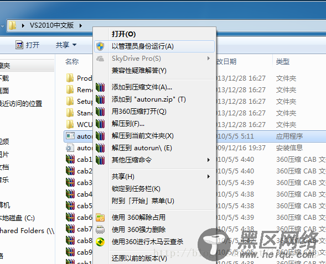Image resolution: width=326 pixels, height=264 pixels.
Task: Expand 其他压缩命令 submenu arrow
Action: (x=208, y=160)
